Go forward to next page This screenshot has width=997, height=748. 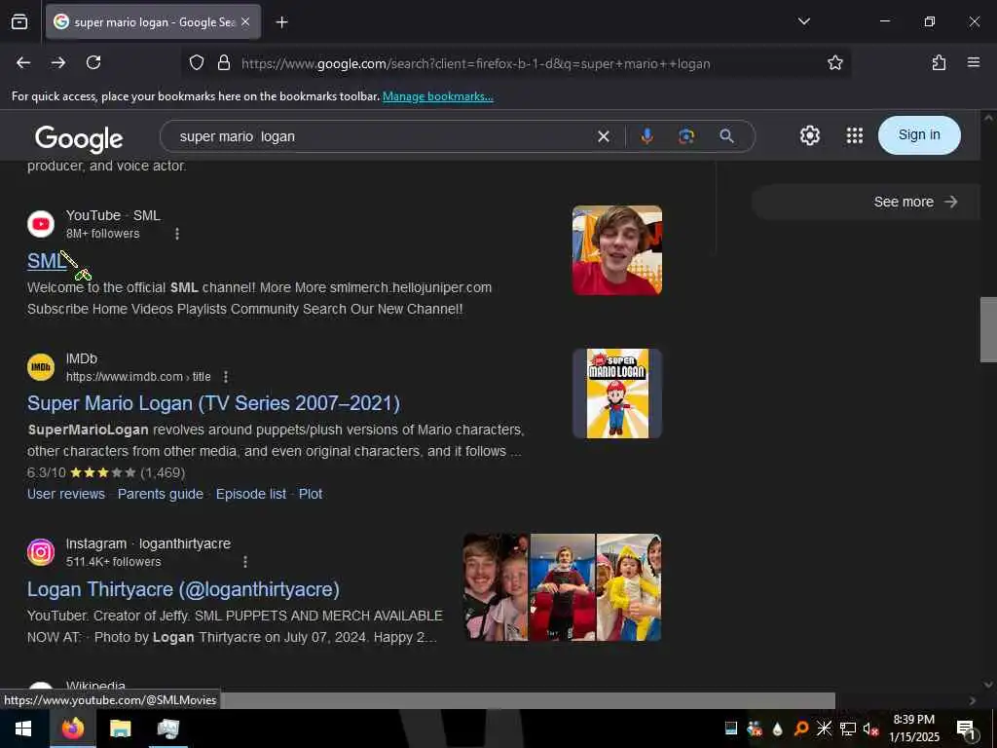[x=58, y=62]
